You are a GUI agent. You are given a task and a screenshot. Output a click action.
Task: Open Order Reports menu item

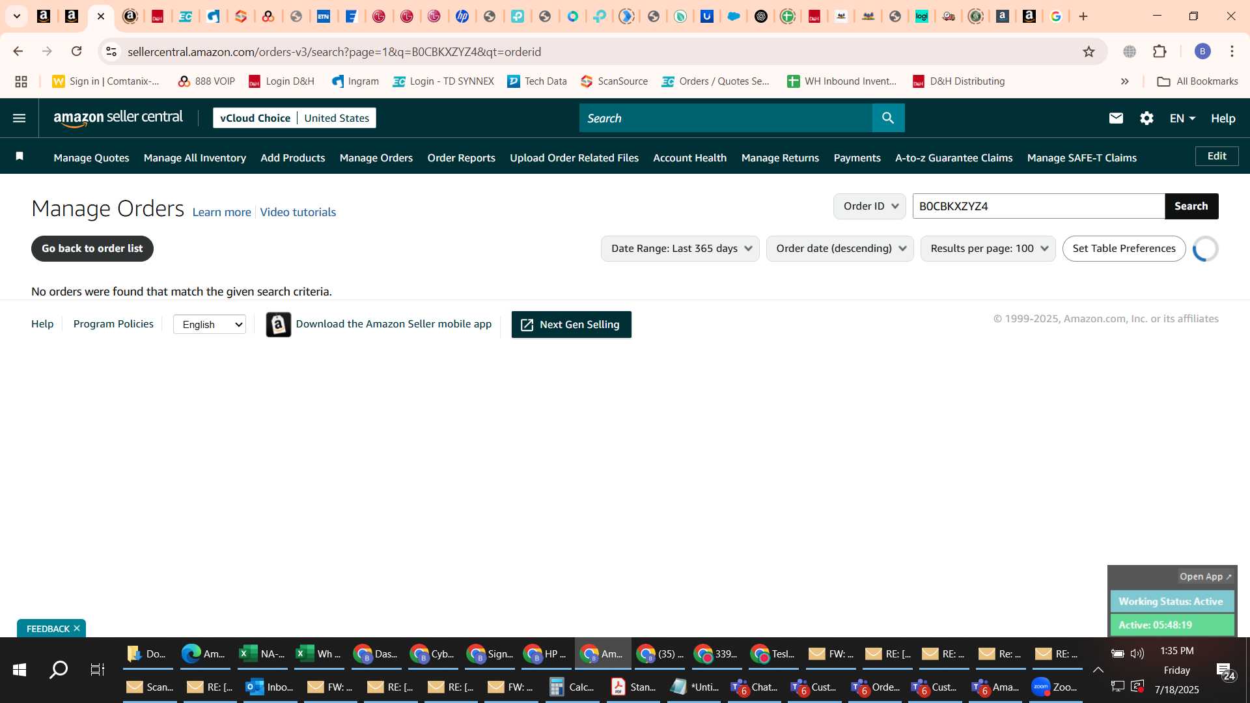coord(461,158)
